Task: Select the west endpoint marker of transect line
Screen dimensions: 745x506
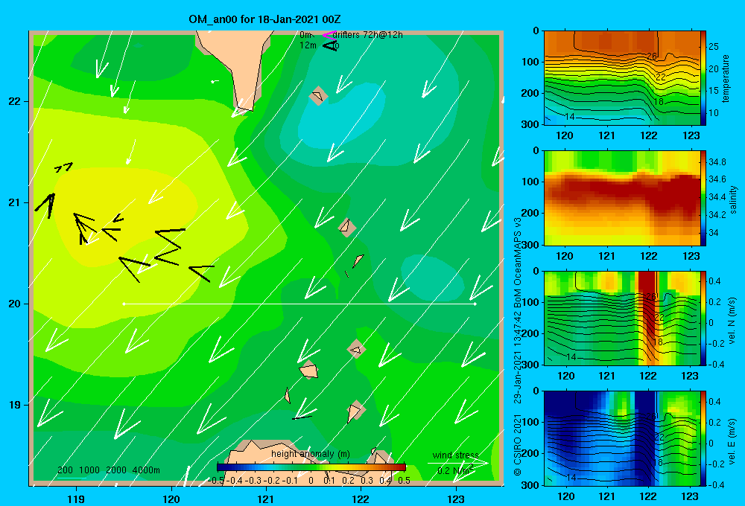Action: pyautogui.click(x=124, y=304)
